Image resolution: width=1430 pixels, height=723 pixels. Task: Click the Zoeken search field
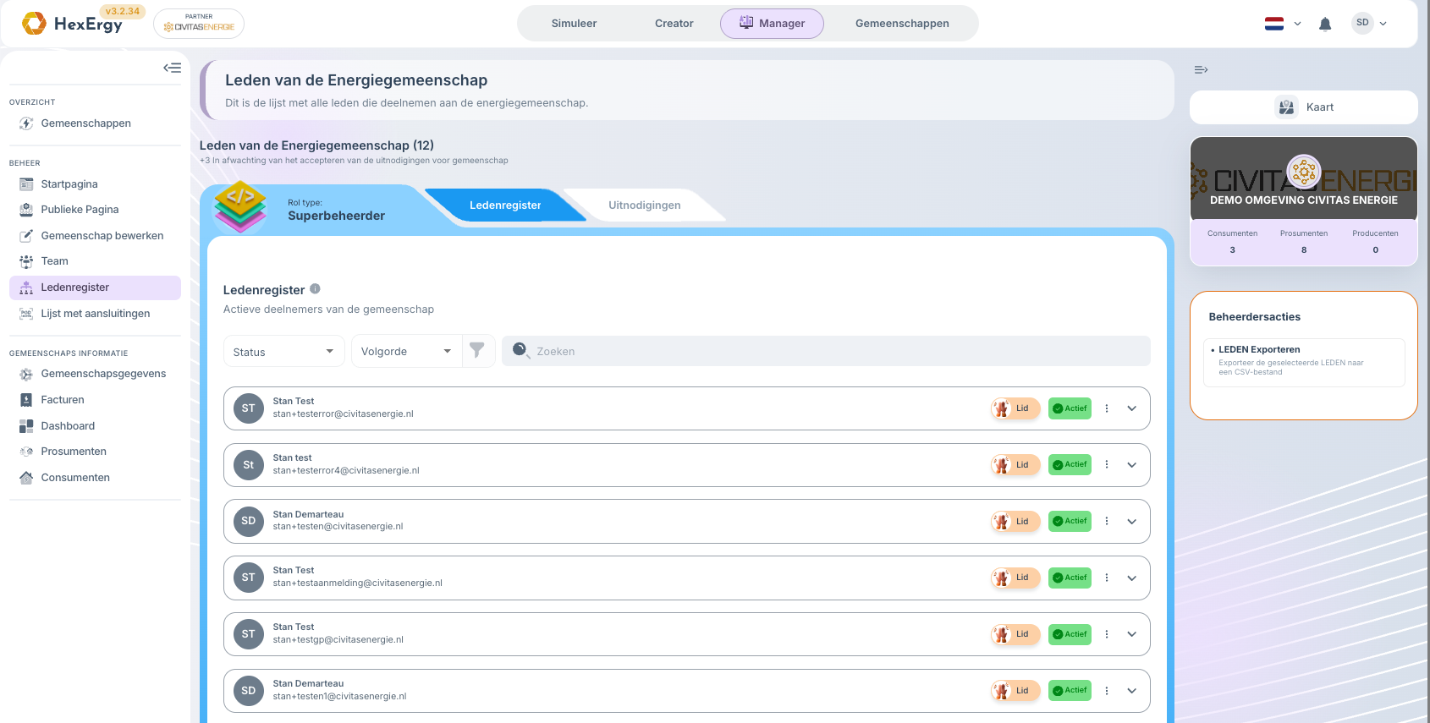[x=826, y=351]
